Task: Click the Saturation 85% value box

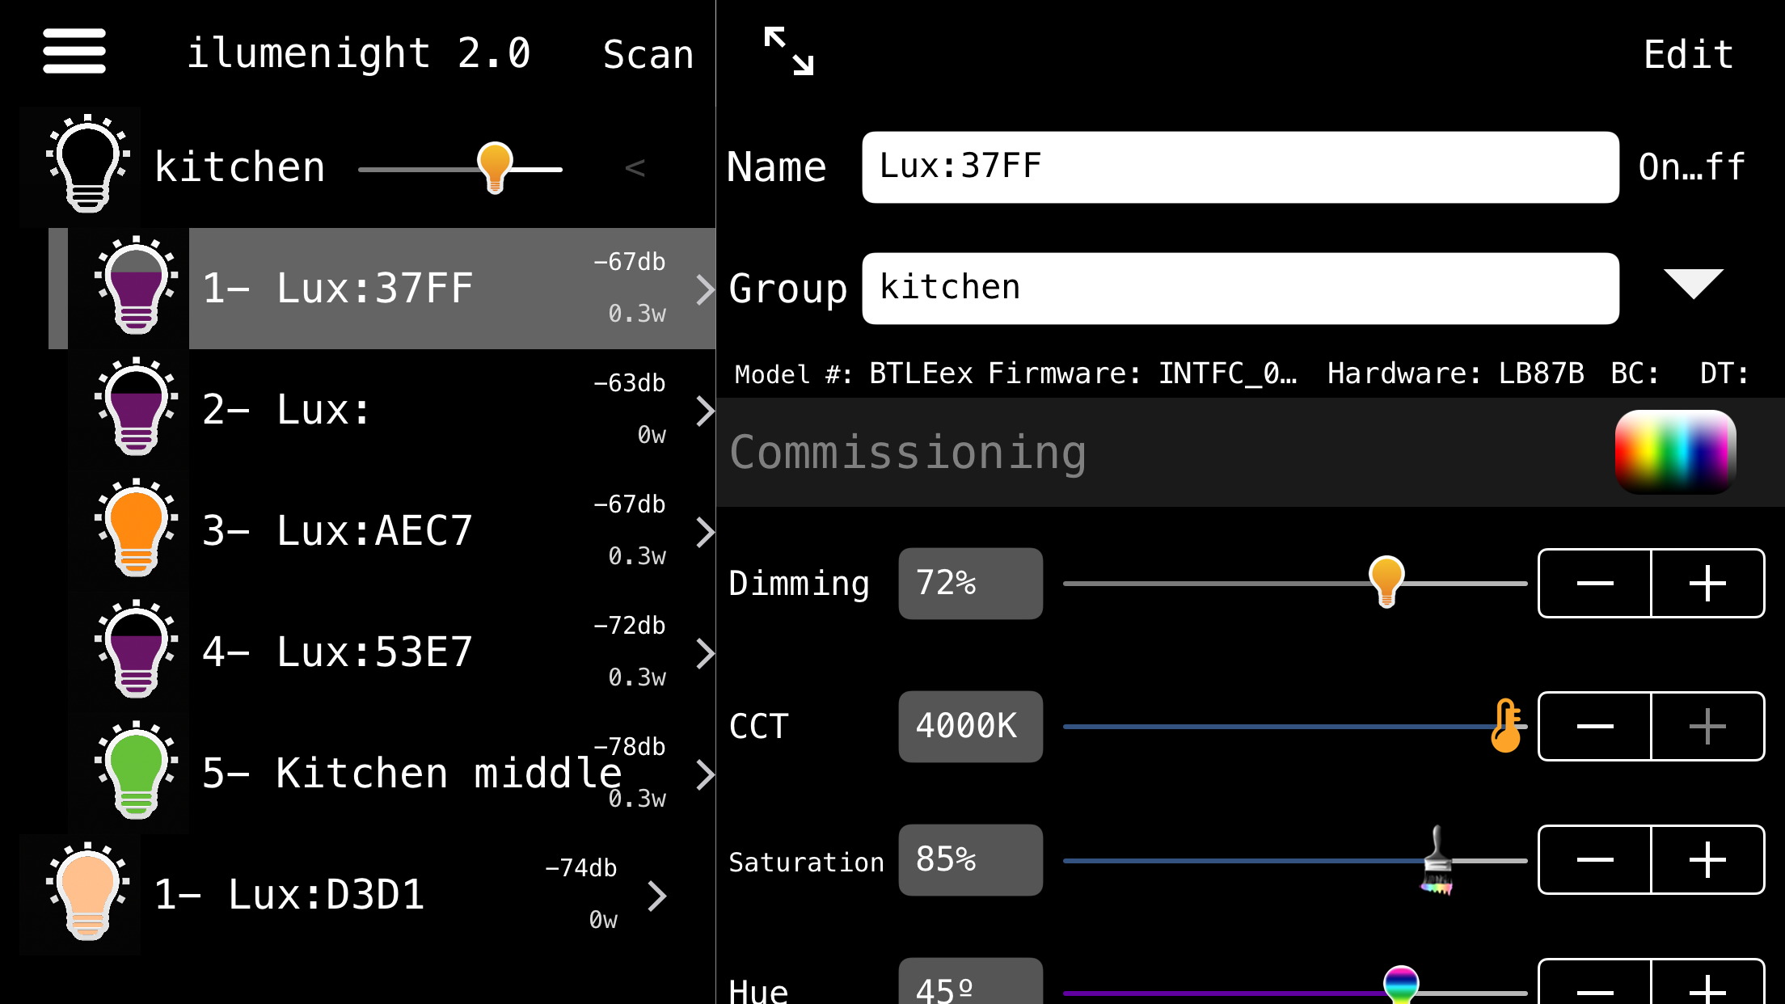Action: tap(970, 859)
